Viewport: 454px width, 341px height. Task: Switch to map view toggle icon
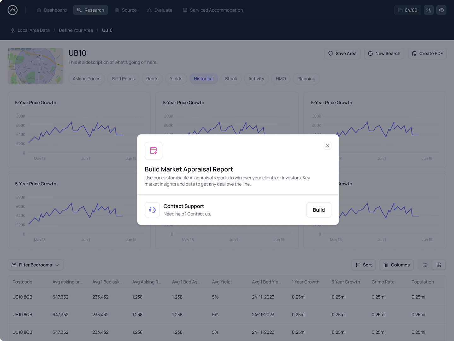tap(425, 265)
